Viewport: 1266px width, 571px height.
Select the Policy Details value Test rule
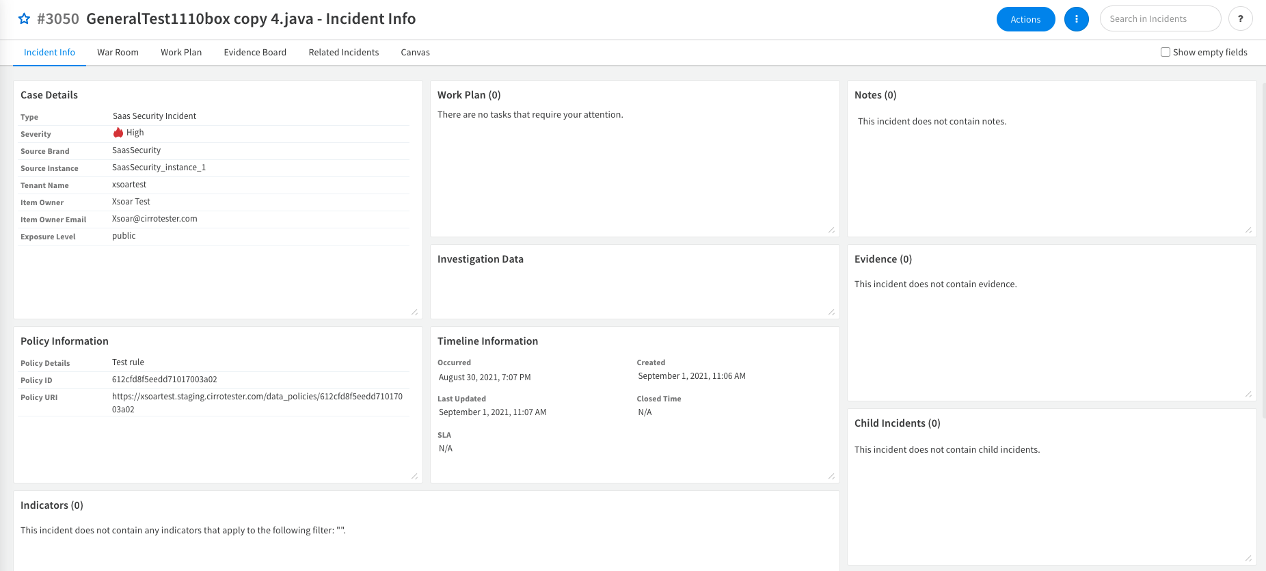[x=129, y=362]
